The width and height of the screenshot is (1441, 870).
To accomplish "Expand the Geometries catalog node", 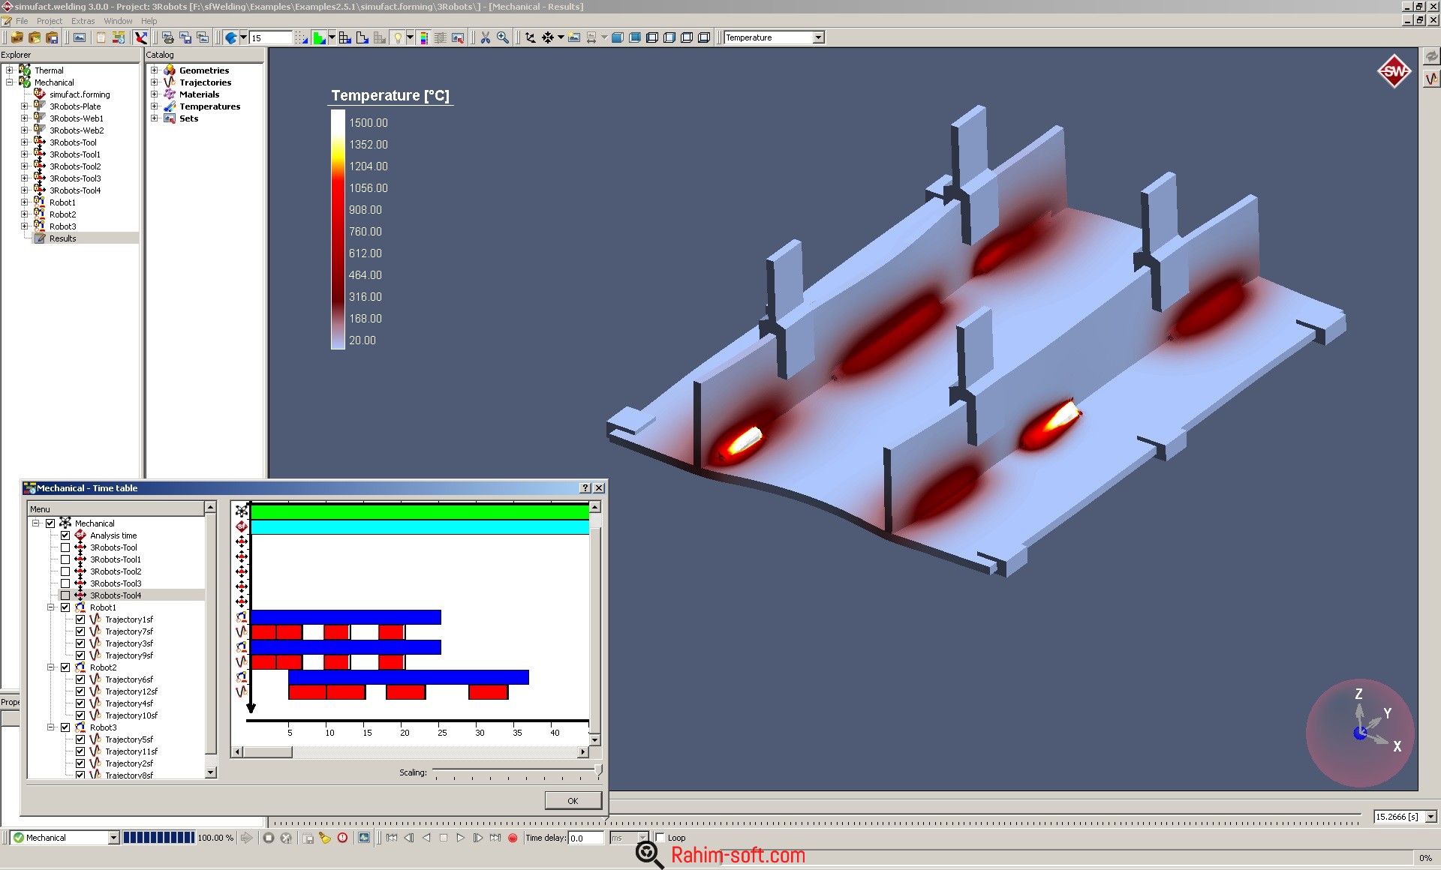I will pyautogui.click(x=155, y=70).
